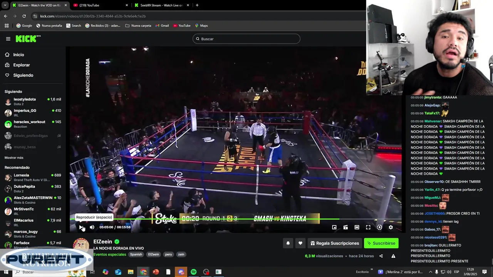Screen dimensions: 493x277
Task: Share the video via share icon
Action: click(x=381, y=256)
